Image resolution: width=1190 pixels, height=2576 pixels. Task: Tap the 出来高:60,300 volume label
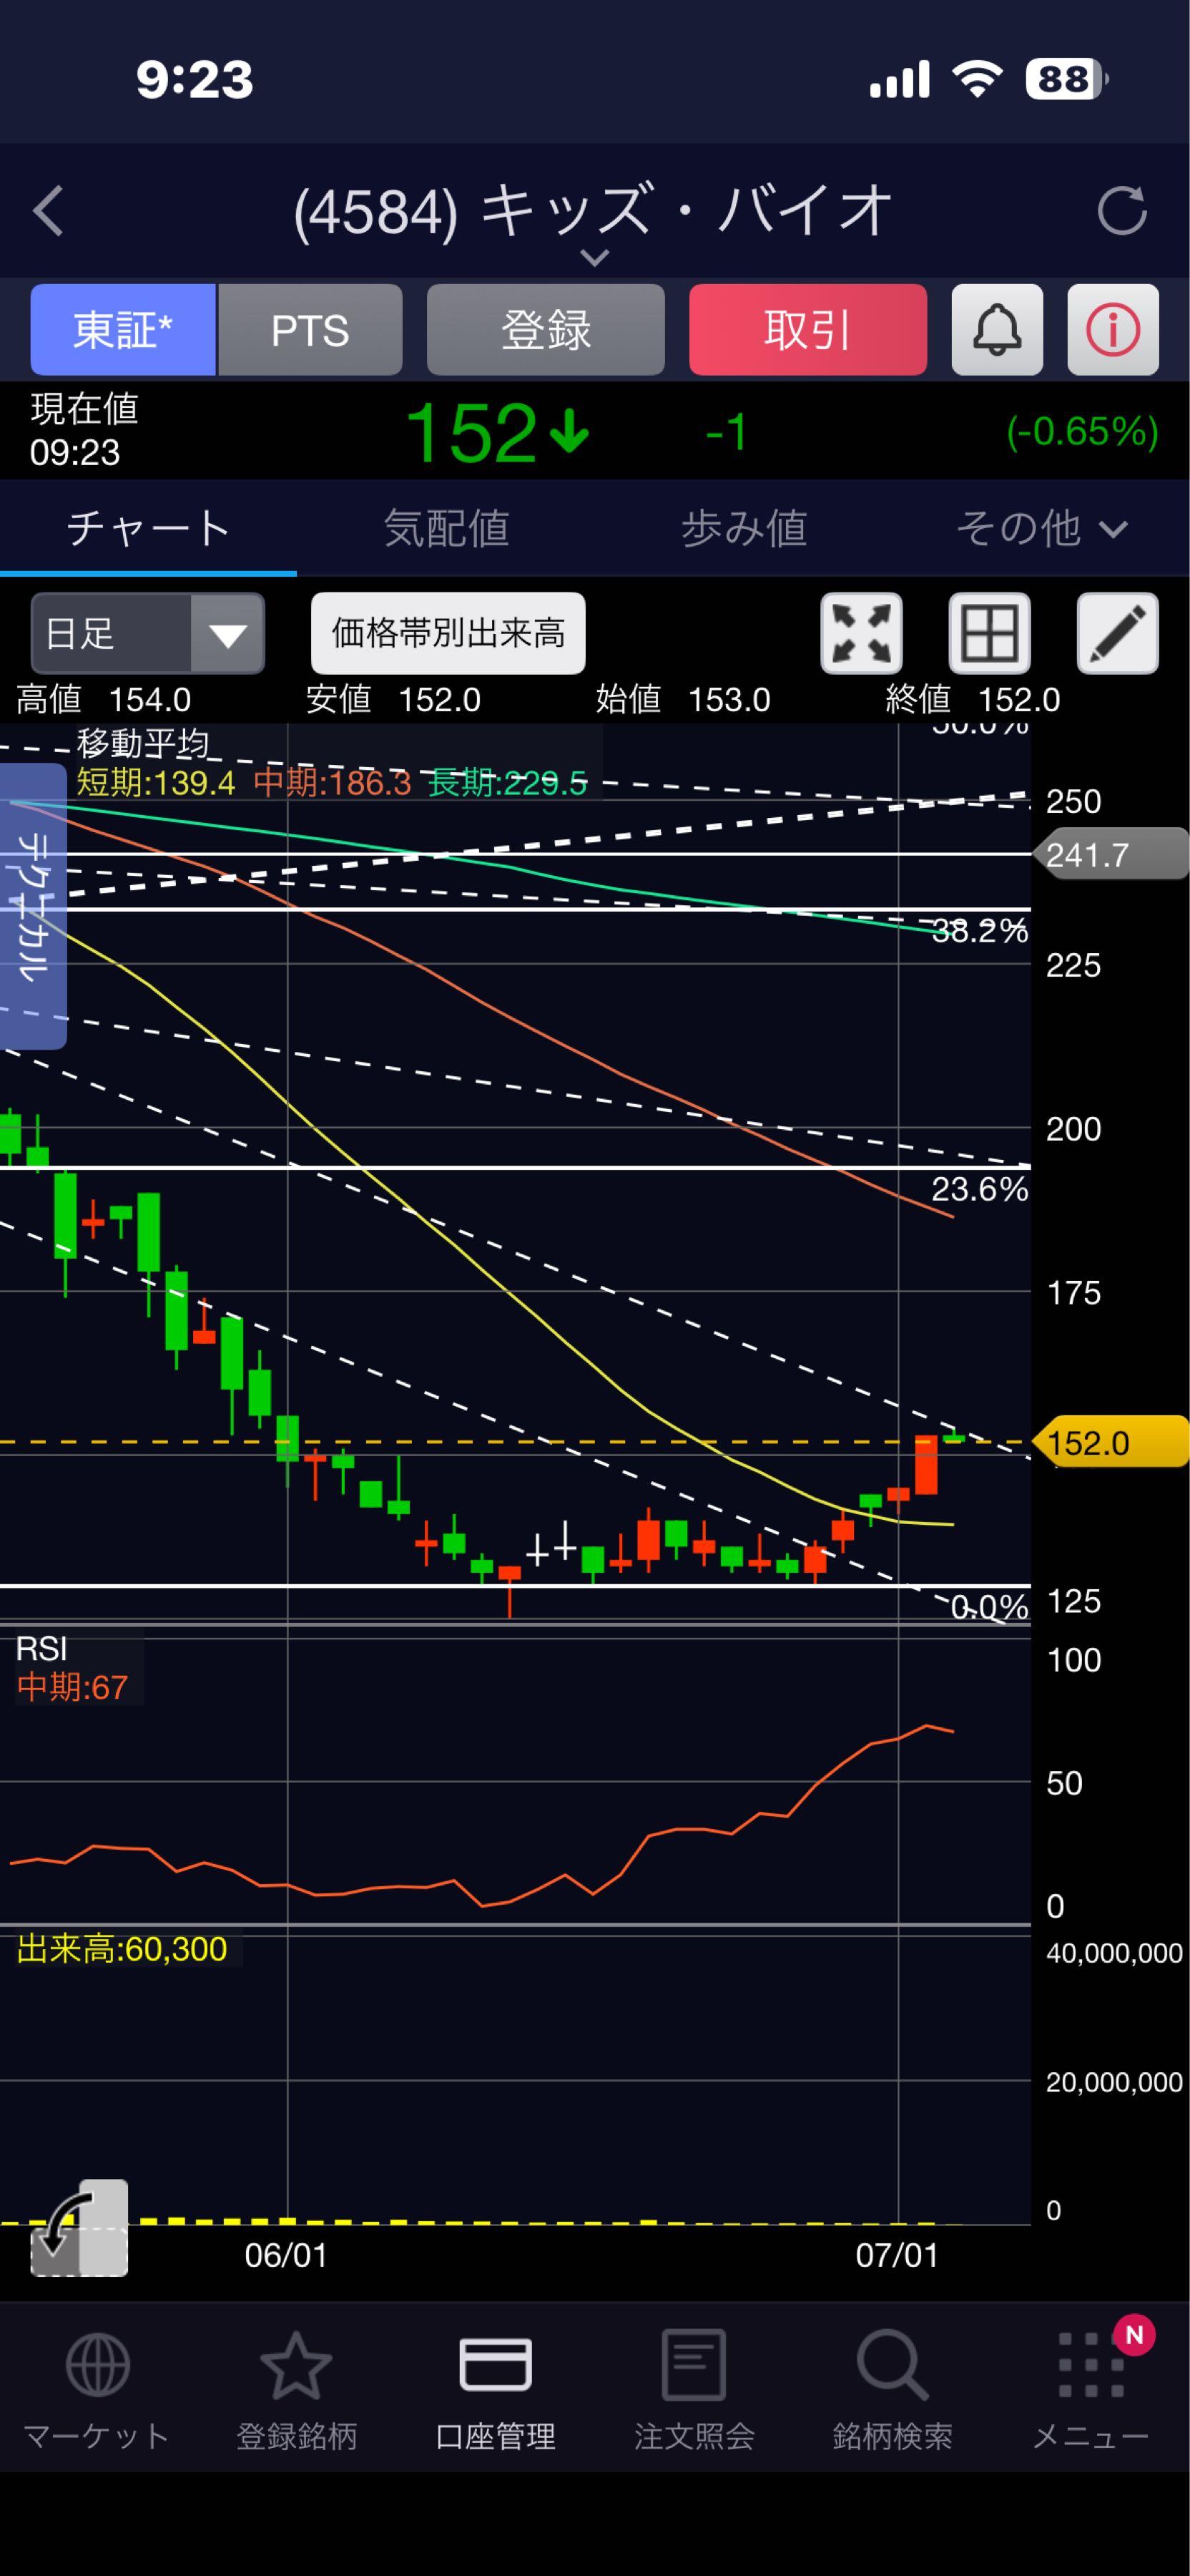coord(122,1949)
